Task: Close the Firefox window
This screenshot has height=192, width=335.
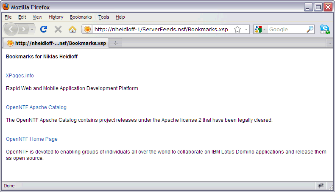Action: pyautogui.click(x=328, y=7)
